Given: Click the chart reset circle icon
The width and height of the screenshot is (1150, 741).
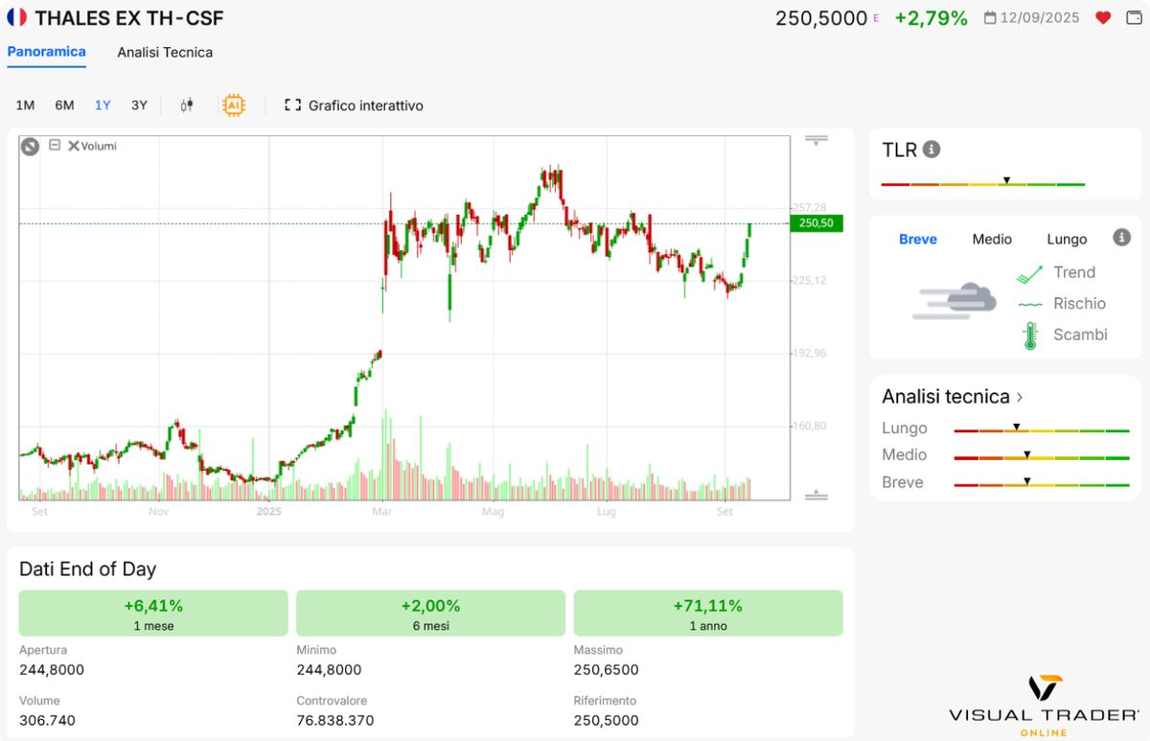Looking at the screenshot, I should pyautogui.click(x=30, y=146).
